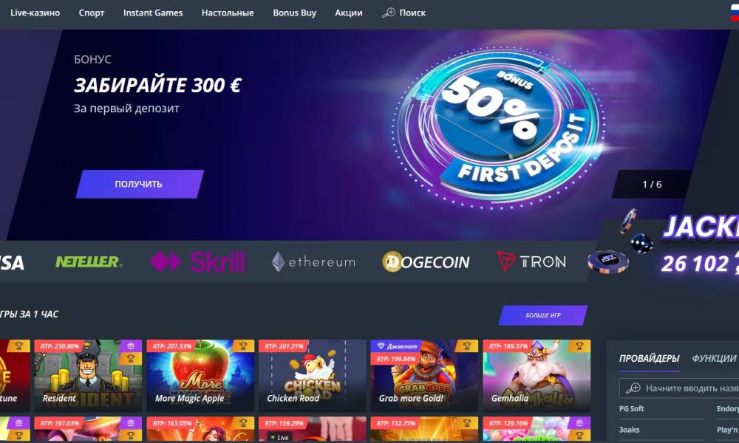Click the Skrill payment logo
The height and width of the screenshot is (443, 739).
(197, 261)
